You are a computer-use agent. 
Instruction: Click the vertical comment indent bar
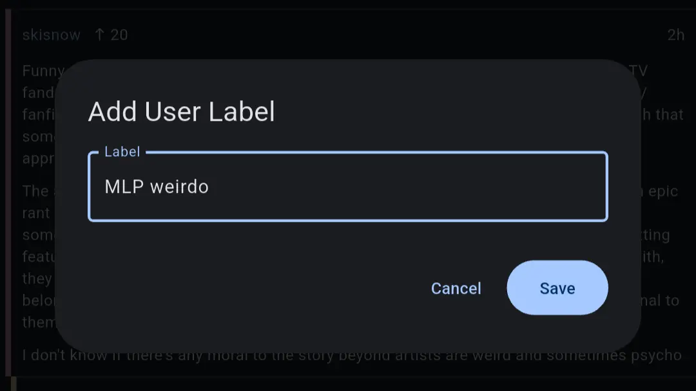point(8,193)
